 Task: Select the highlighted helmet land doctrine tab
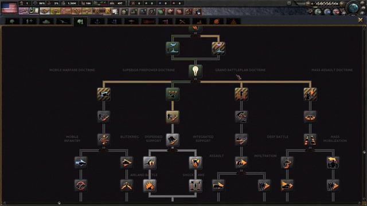pos(80,22)
